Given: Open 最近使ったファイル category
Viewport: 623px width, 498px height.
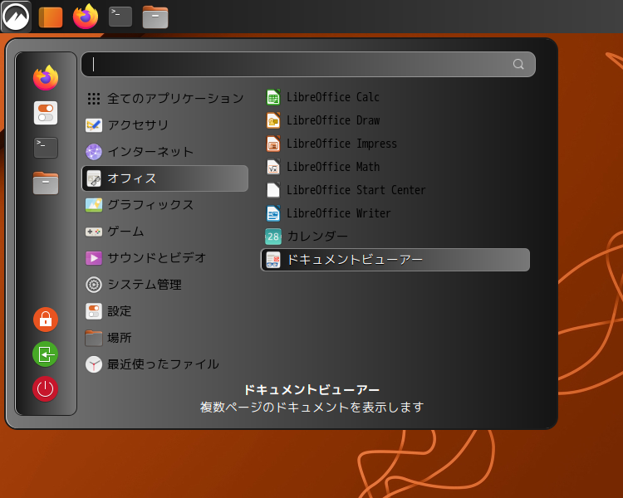Looking at the screenshot, I should (165, 364).
